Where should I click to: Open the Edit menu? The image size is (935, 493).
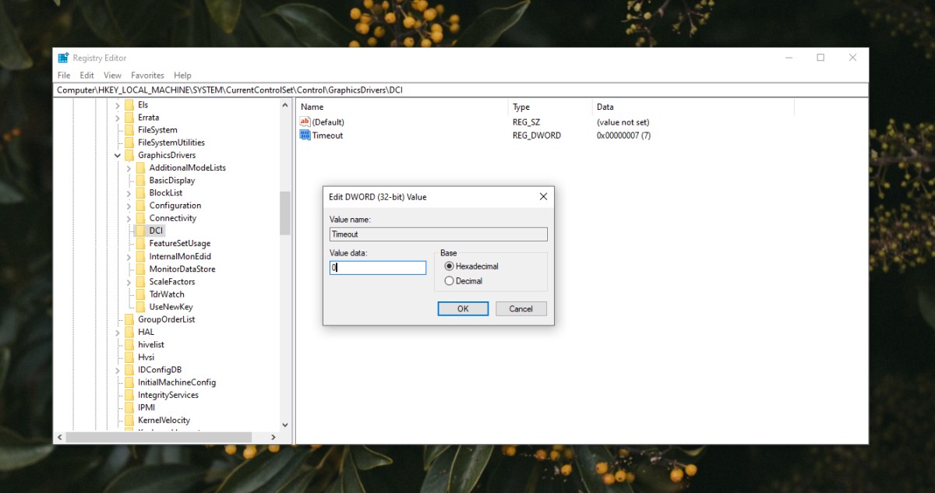click(86, 75)
